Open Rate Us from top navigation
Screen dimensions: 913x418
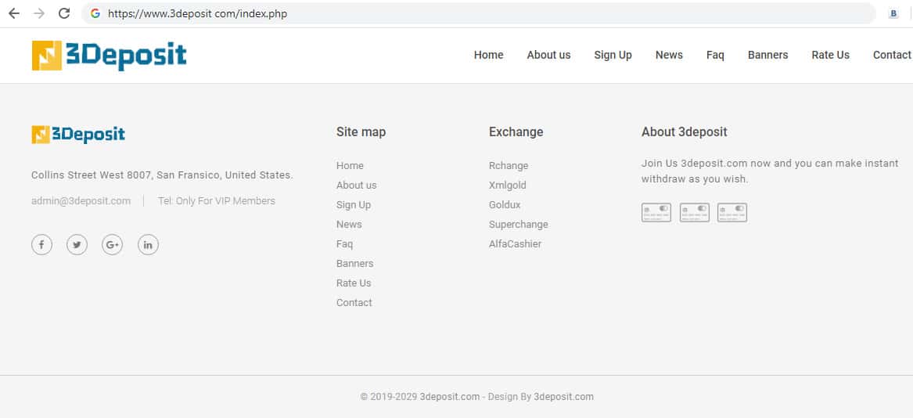click(x=830, y=55)
